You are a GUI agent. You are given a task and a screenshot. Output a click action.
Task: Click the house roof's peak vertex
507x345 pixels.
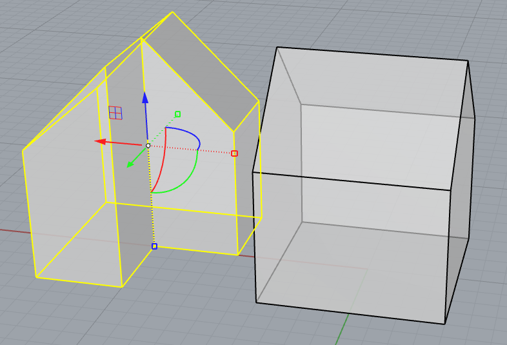click(172, 12)
